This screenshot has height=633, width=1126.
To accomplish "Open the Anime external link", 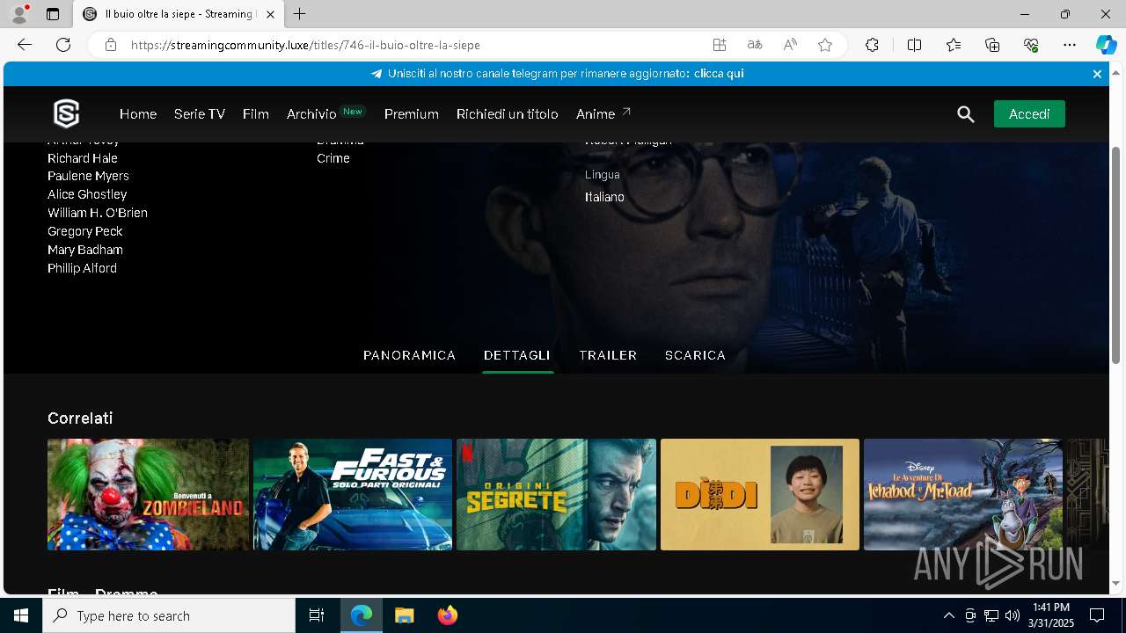I will (603, 114).
